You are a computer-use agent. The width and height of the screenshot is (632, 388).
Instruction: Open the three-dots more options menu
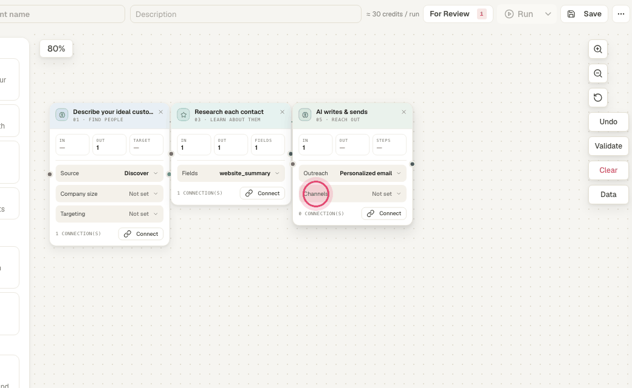[x=620, y=14]
